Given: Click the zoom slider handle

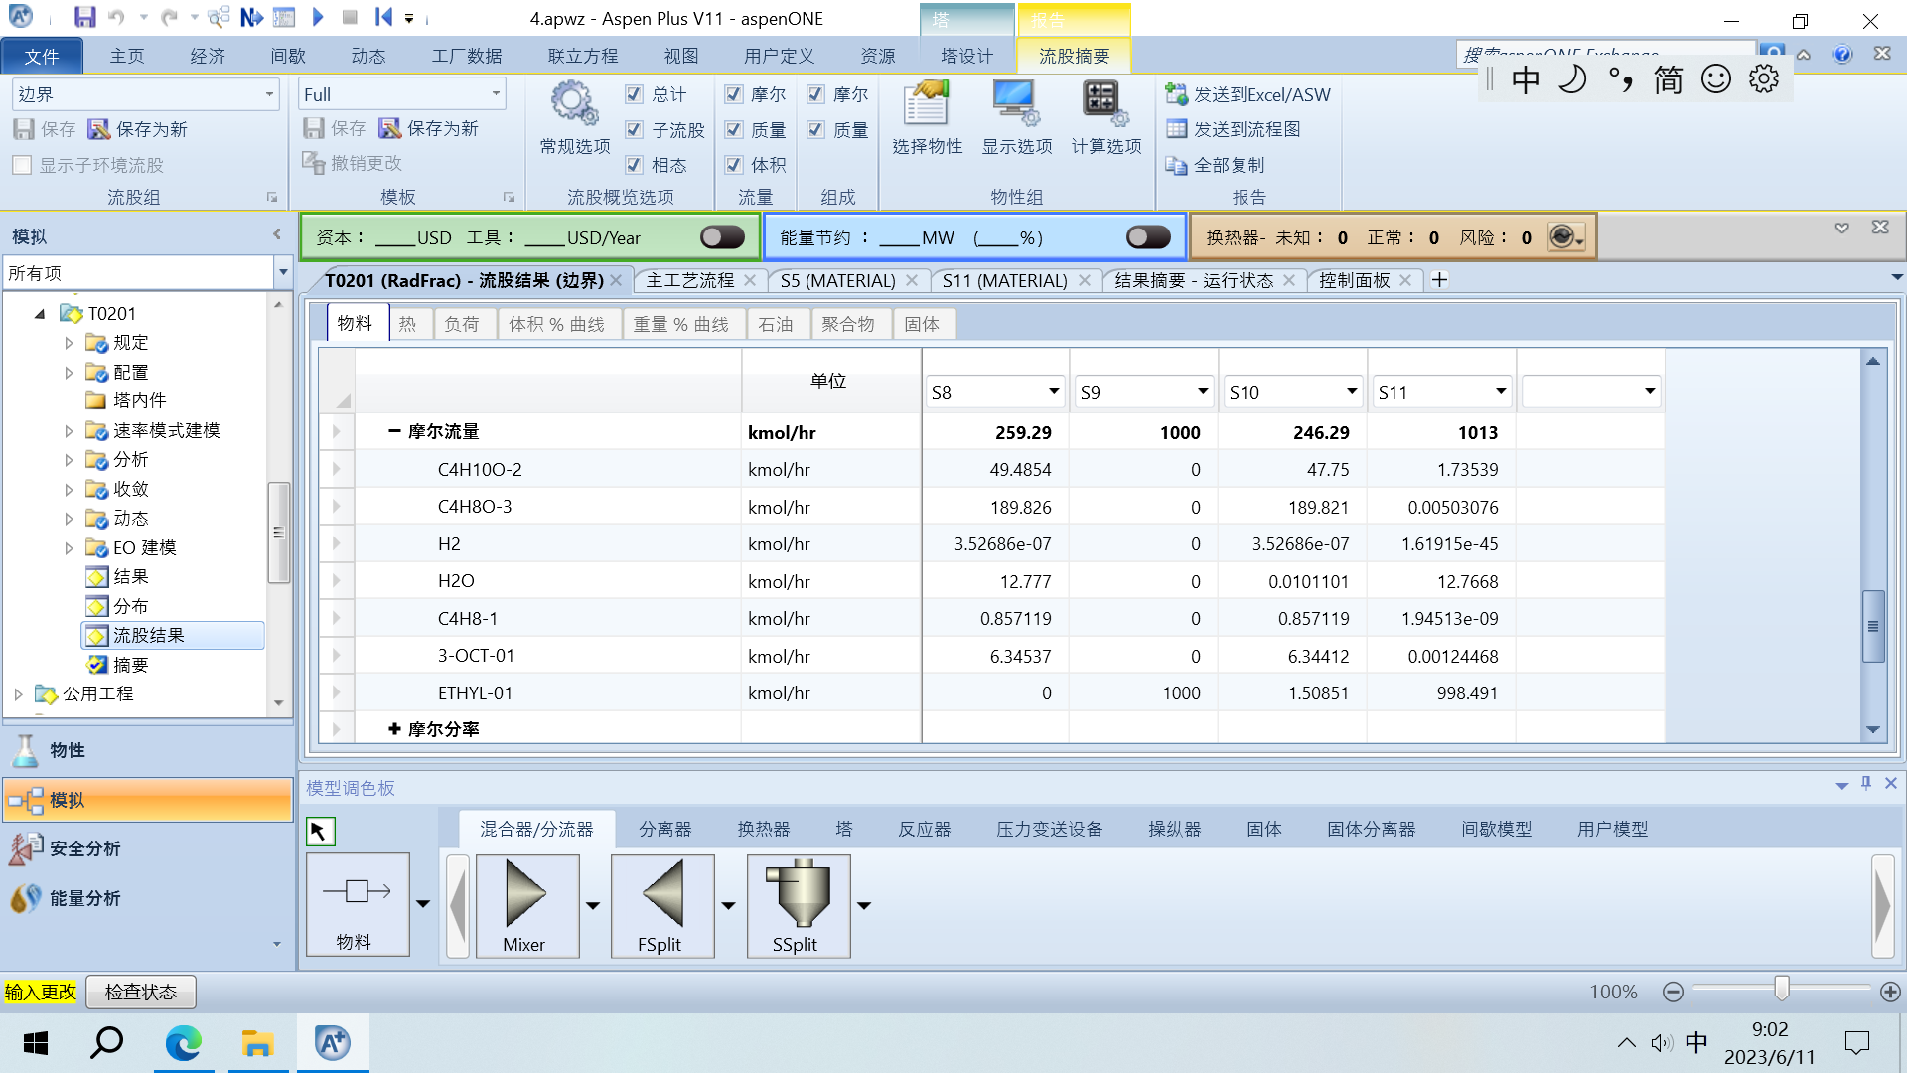Looking at the screenshot, I should point(1782,989).
